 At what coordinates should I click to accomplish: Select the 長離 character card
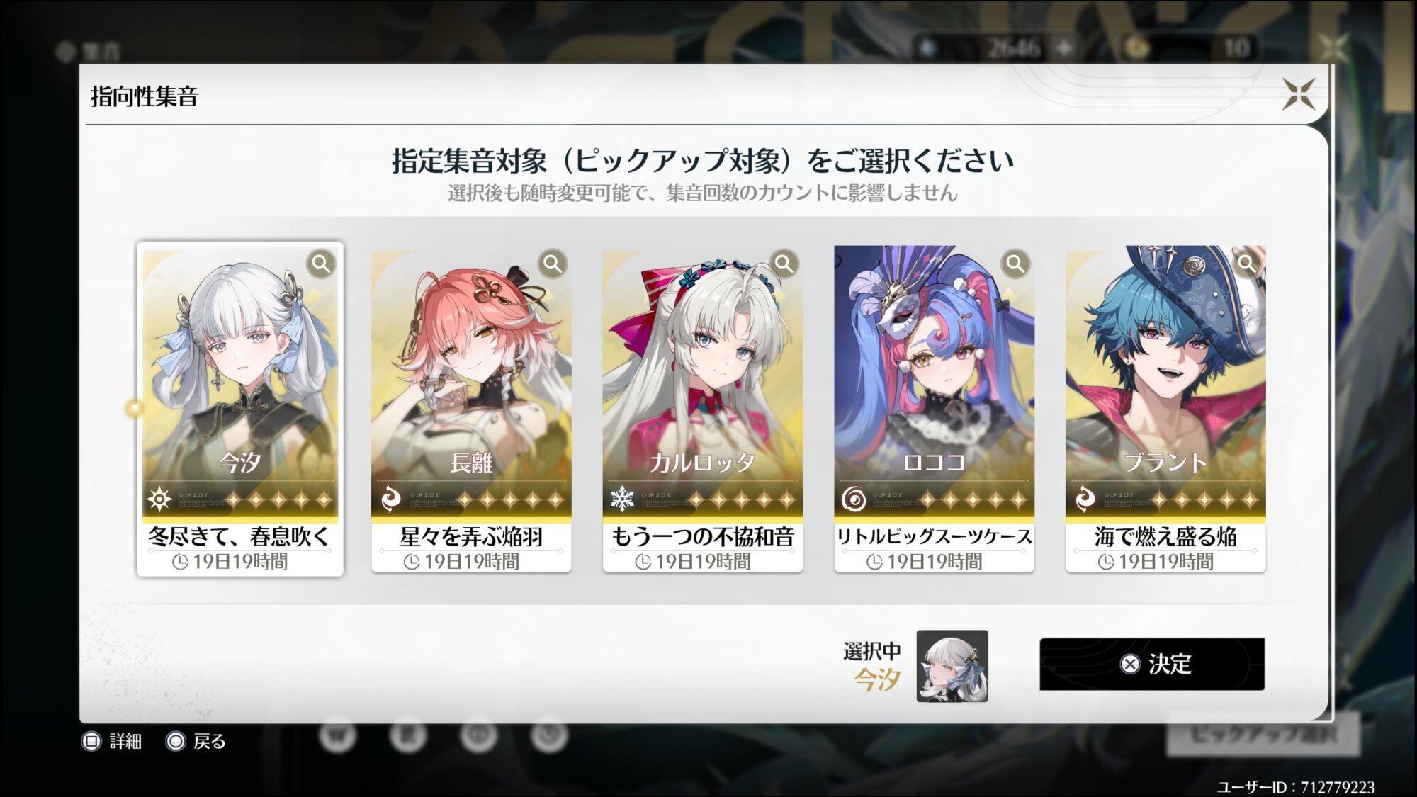click(471, 409)
